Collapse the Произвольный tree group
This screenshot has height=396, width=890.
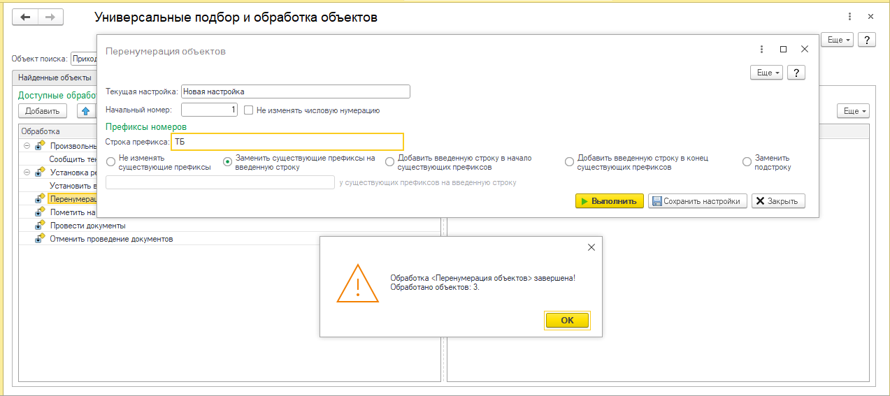27,146
